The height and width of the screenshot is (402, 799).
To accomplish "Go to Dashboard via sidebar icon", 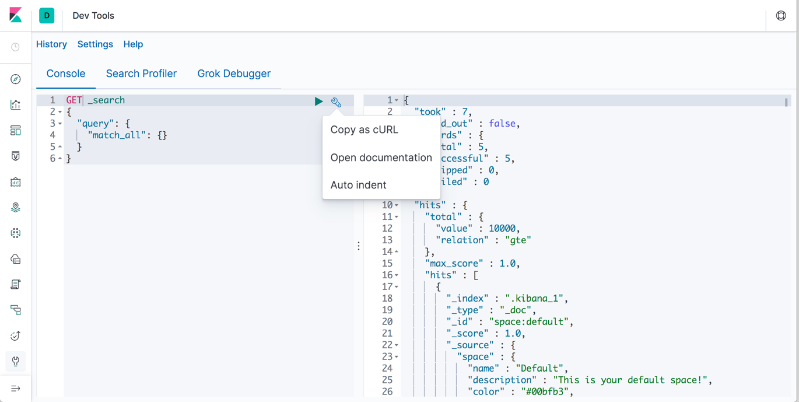I will point(16,131).
